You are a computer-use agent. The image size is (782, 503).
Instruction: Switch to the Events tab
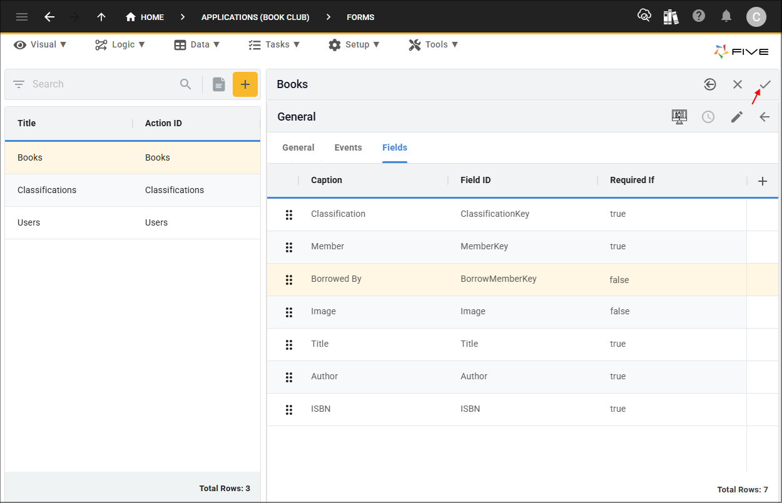pos(348,147)
